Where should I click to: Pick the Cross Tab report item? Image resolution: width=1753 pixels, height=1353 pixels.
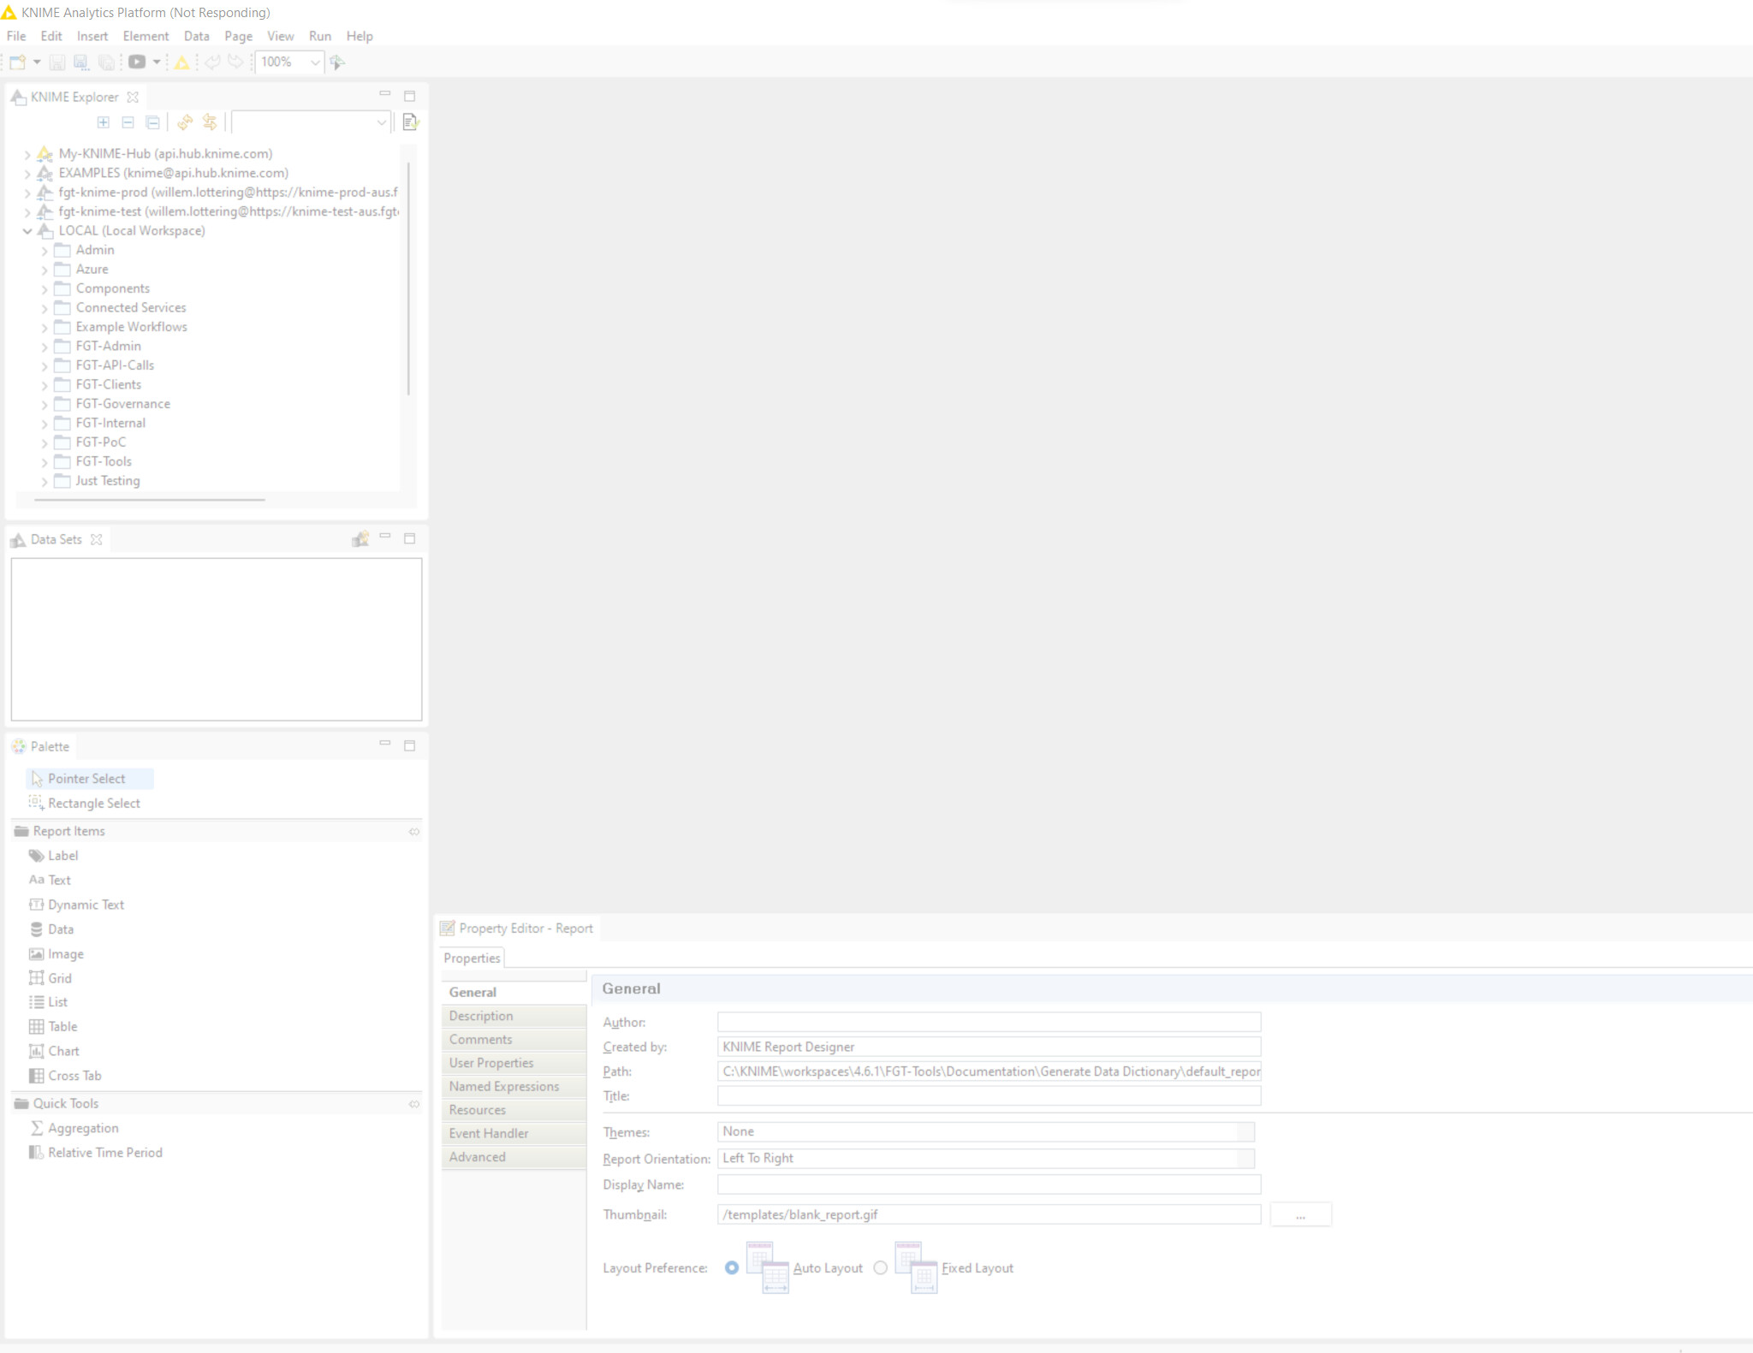tap(65, 1077)
